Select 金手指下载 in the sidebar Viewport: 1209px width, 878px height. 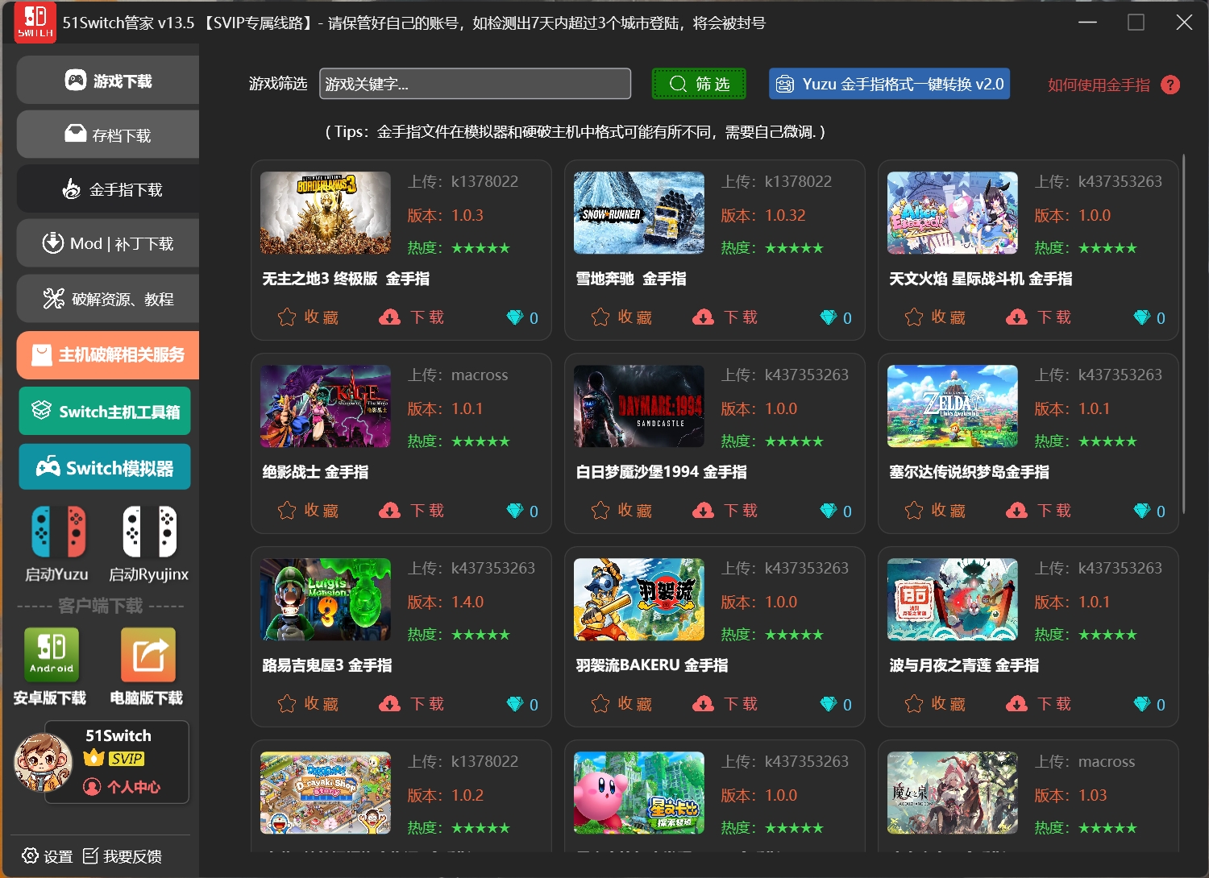click(x=108, y=189)
